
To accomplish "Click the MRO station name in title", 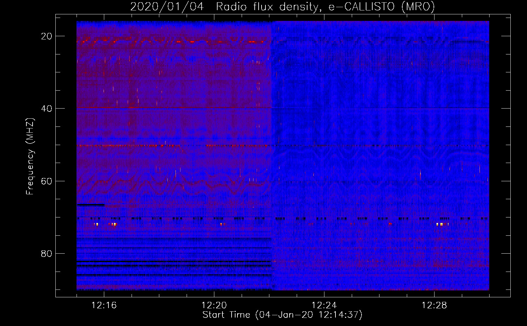I will (418, 7).
